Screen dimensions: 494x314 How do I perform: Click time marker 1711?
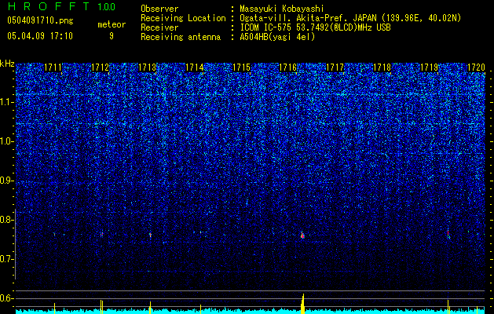(x=53, y=68)
